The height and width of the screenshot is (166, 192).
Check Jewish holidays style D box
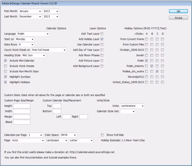click(x=162, y=55)
